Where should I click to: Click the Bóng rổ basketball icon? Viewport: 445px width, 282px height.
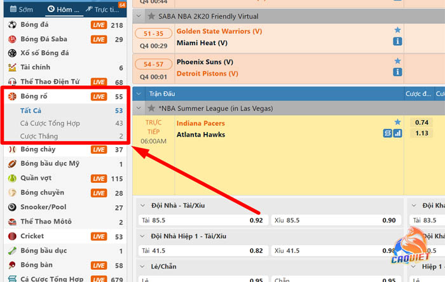coord(12,97)
